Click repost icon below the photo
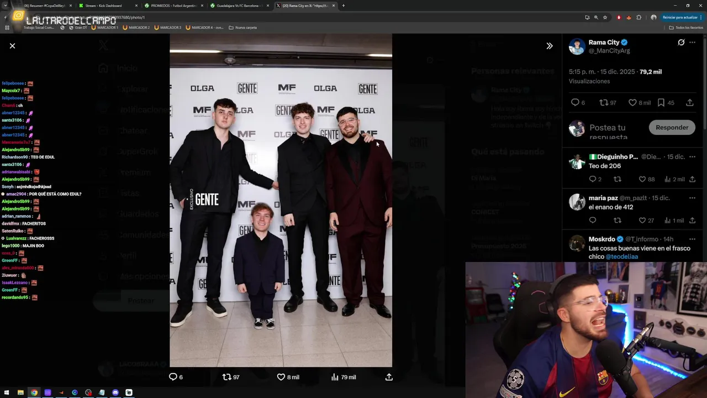The image size is (707, 398). tap(230, 377)
